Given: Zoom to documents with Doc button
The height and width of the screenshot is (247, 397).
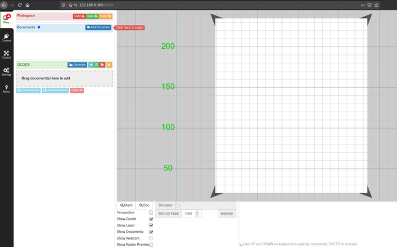Looking at the screenshot, I should pos(144,205).
